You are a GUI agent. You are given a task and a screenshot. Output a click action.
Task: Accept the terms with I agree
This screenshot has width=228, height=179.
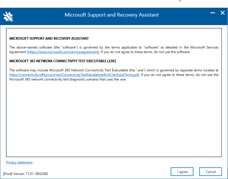pos(182,172)
